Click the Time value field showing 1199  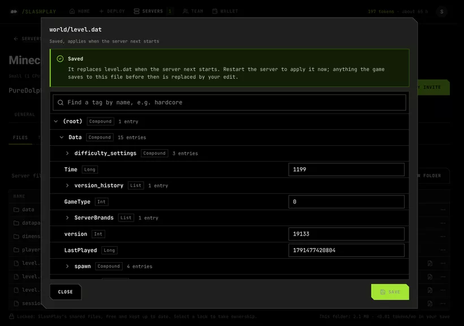point(346,169)
